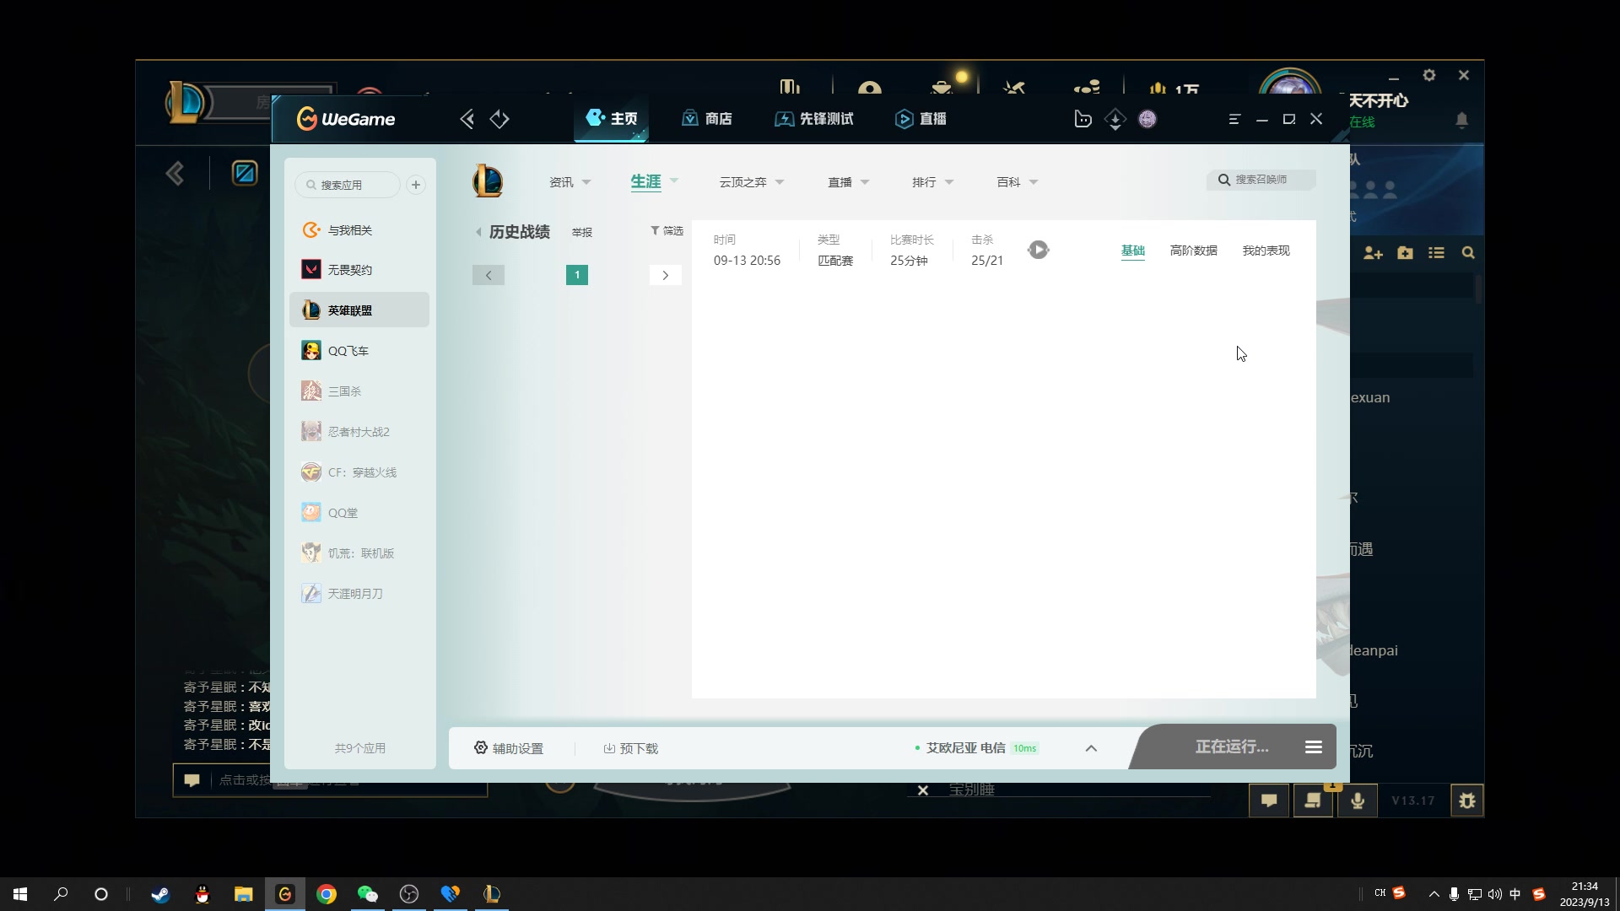This screenshot has height=911, width=1620.
Task: Go to next page of match history
Action: [666, 275]
